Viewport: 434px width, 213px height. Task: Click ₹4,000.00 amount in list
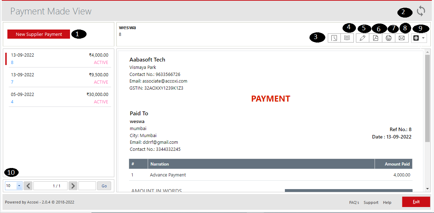98,55
